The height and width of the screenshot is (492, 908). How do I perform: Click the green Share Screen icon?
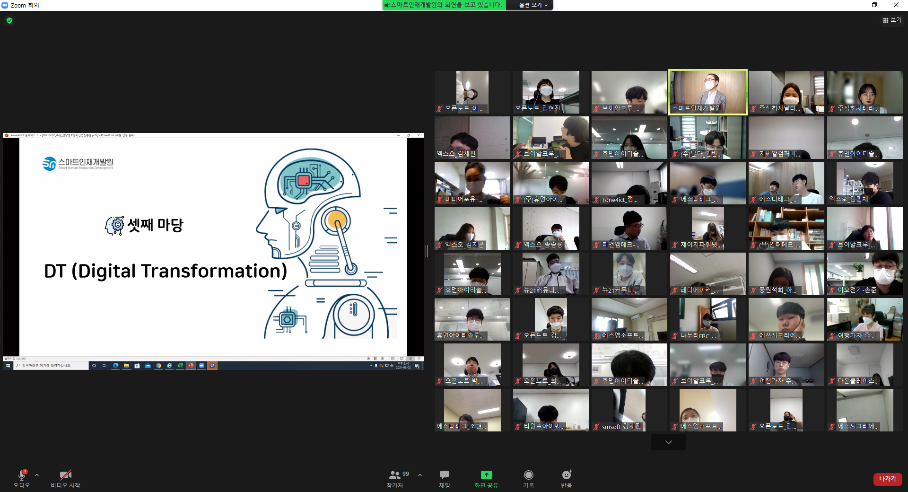(x=486, y=475)
